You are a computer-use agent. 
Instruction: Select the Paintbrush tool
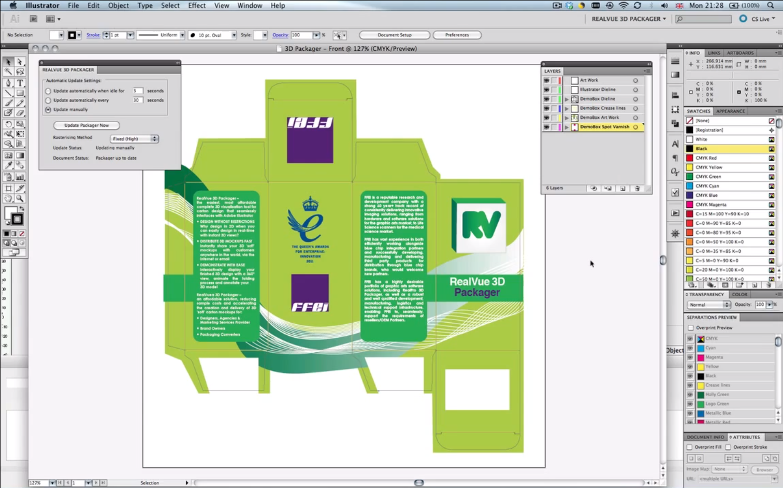click(8, 103)
